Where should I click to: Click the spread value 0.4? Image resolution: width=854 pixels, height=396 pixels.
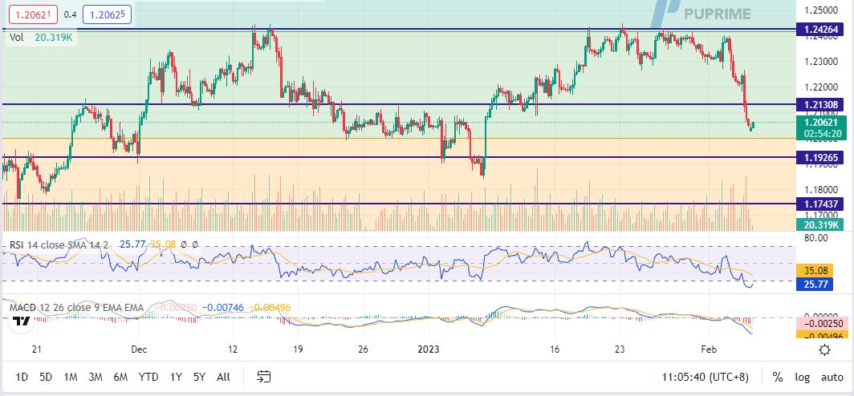tap(70, 14)
